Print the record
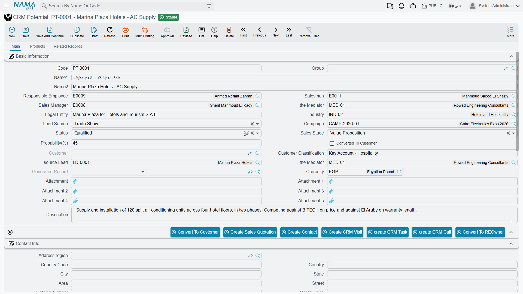 [x=126, y=32]
